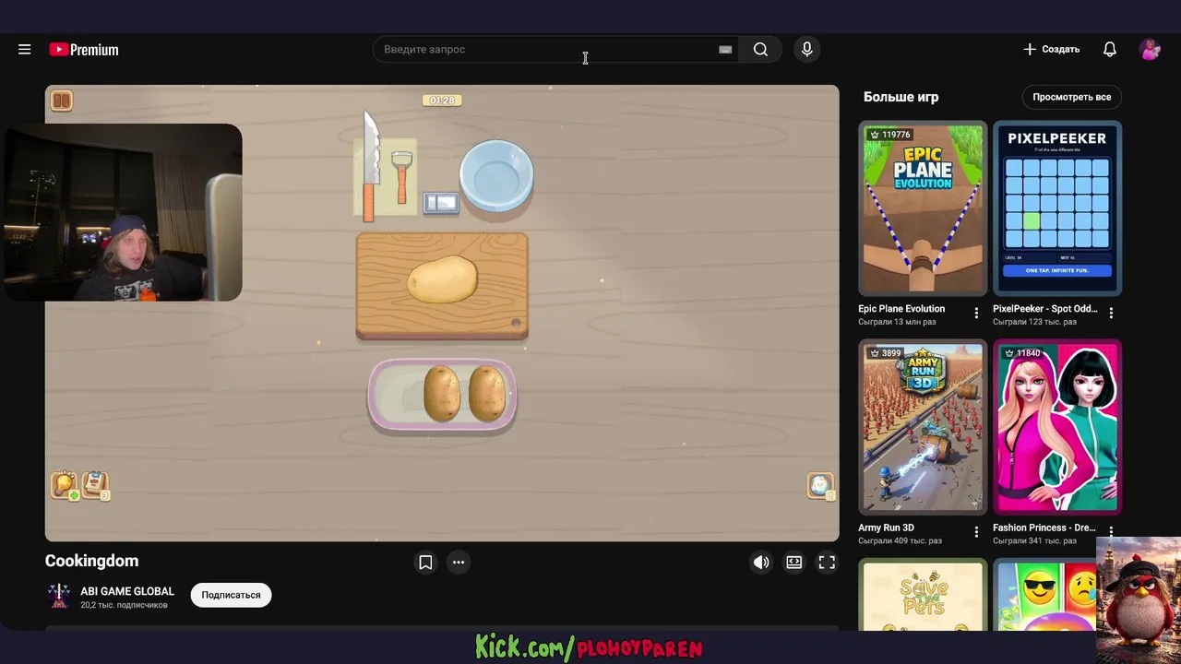Click the "Подписаться" subscribe button
This screenshot has width=1181, height=664.
pos(232,596)
